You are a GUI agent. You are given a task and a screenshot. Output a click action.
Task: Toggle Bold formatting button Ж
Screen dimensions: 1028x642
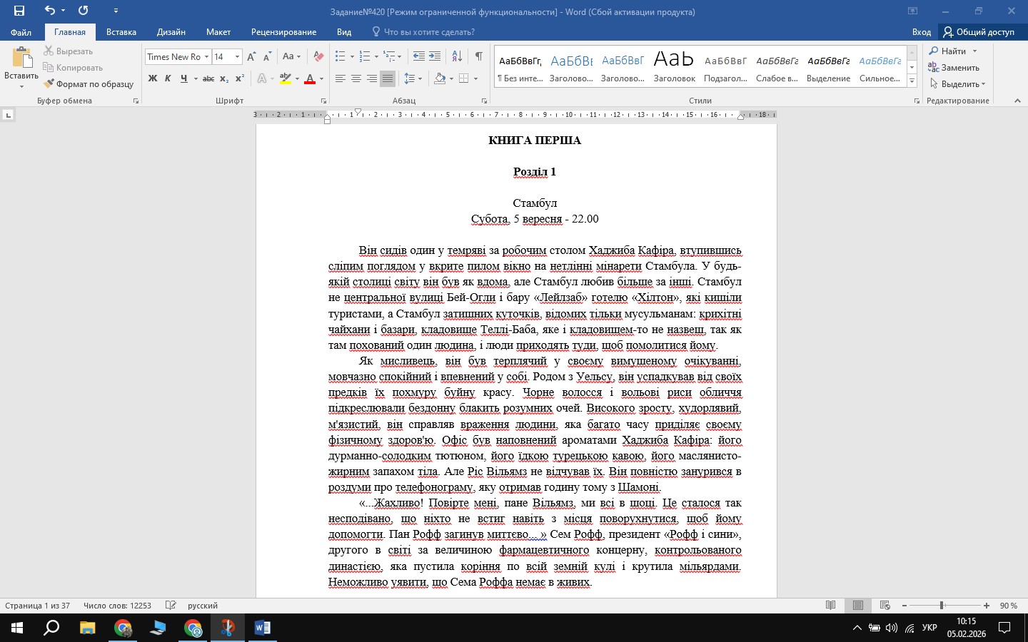point(153,78)
